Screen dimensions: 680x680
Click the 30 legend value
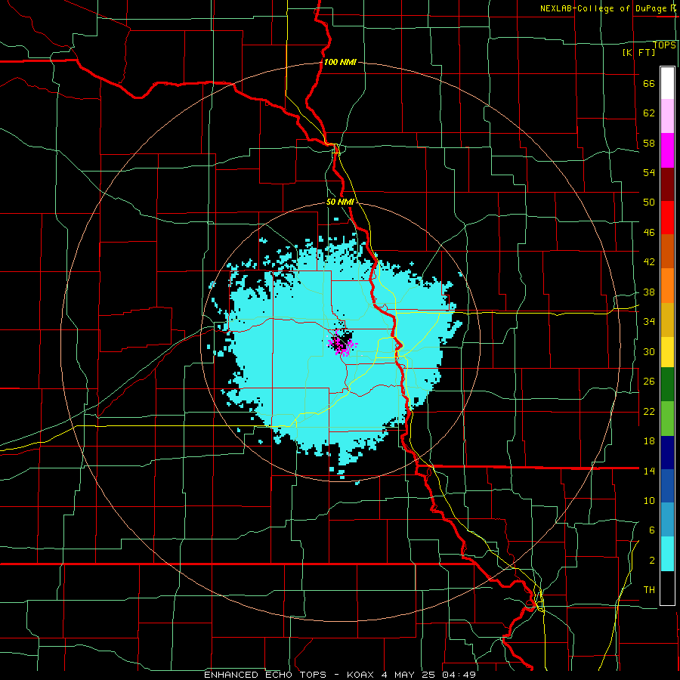[x=649, y=351]
